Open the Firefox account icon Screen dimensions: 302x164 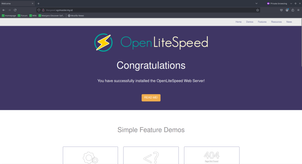point(287,10)
